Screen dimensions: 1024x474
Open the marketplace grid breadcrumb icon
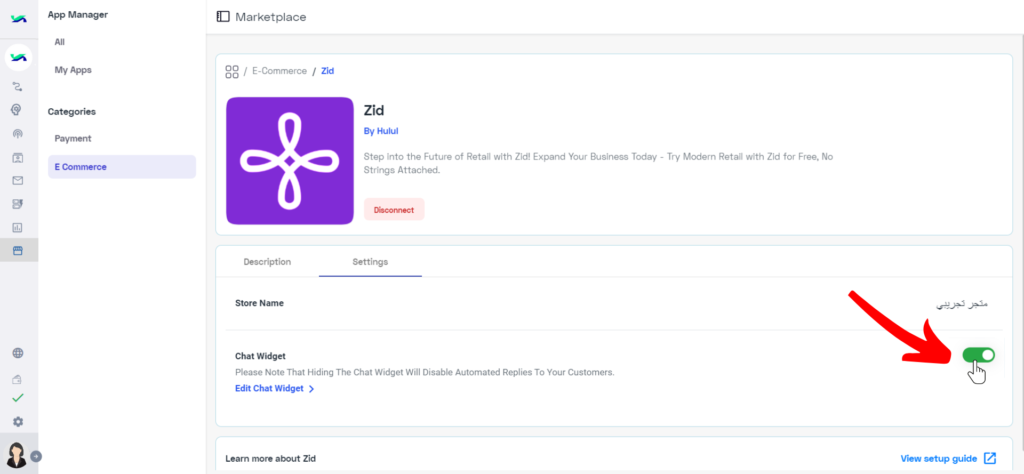click(x=232, y=71)
